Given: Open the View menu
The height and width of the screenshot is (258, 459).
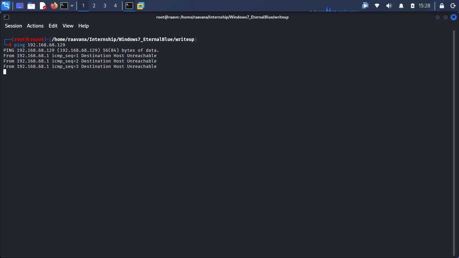Looking at the screenshot, I should coord(68,26).
